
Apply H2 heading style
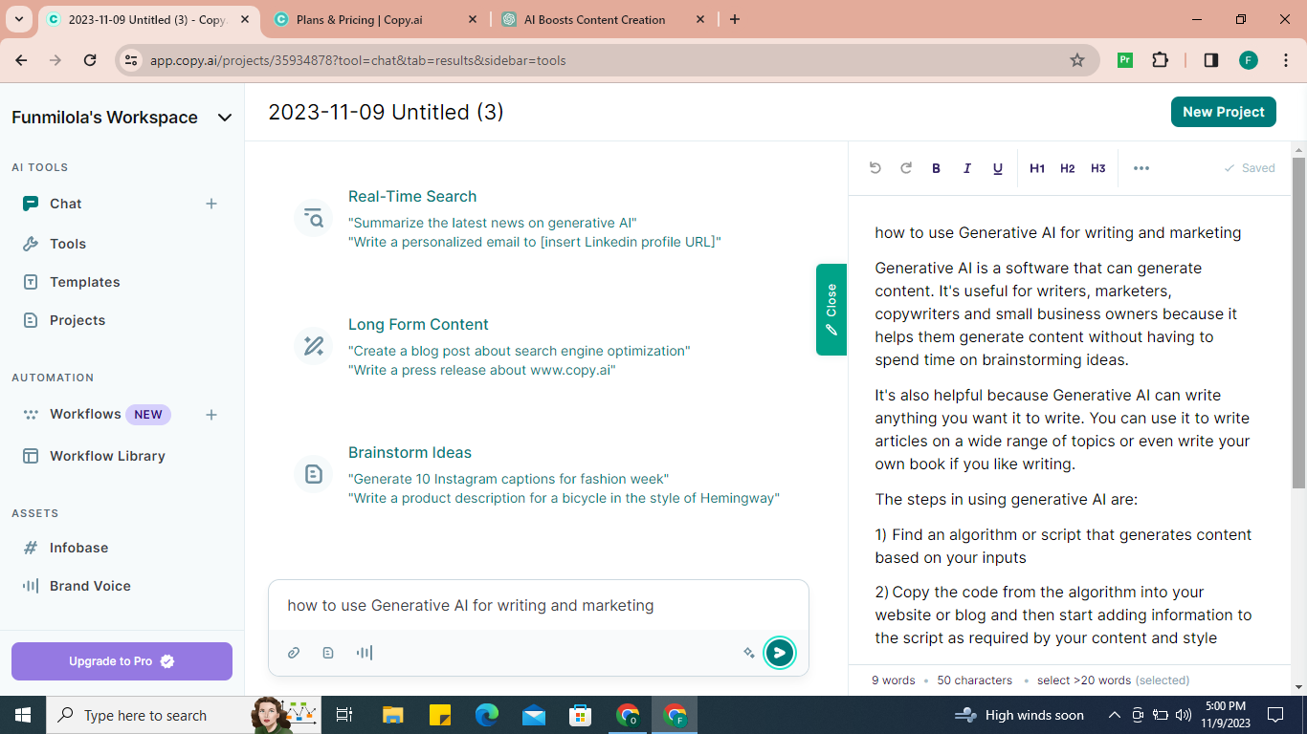(x=1068, y=168)
